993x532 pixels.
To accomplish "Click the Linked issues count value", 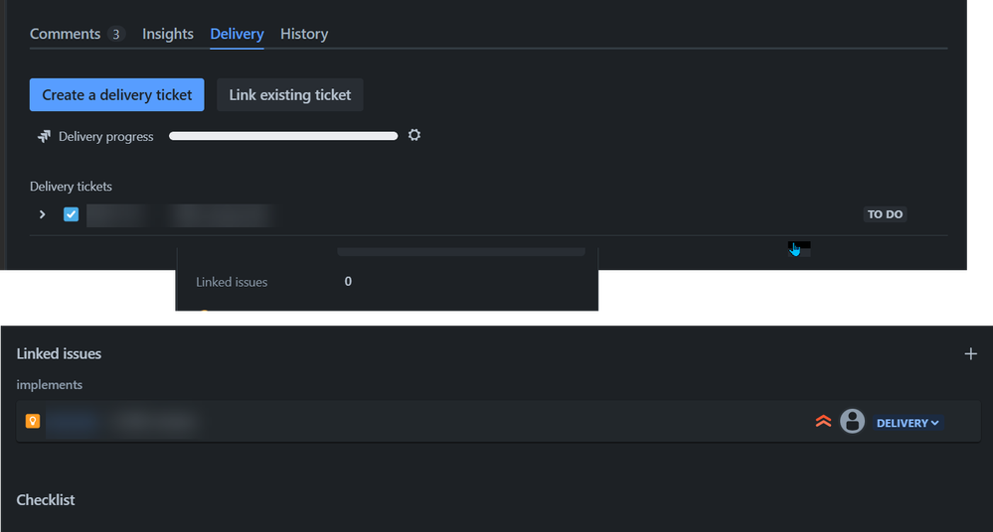I will [348, 282].
